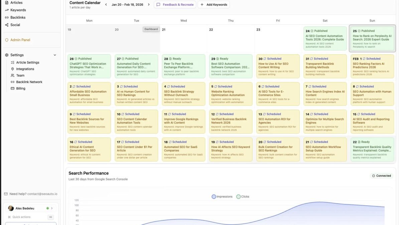Open ChatGPT SEO Optimization Strategies card

(x=89, y=66)
